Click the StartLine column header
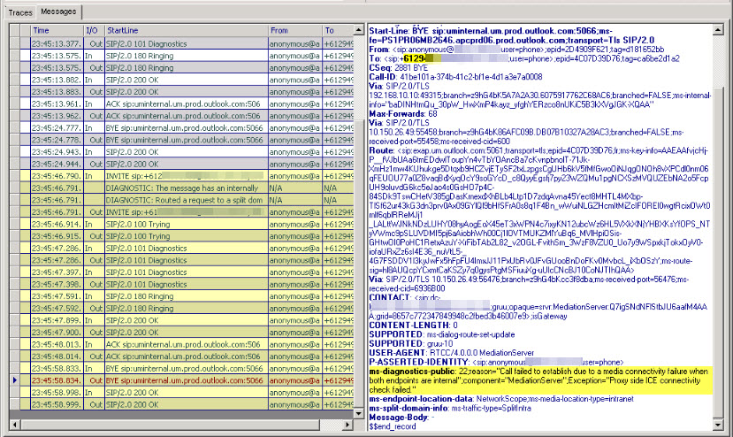 [186, 30]
